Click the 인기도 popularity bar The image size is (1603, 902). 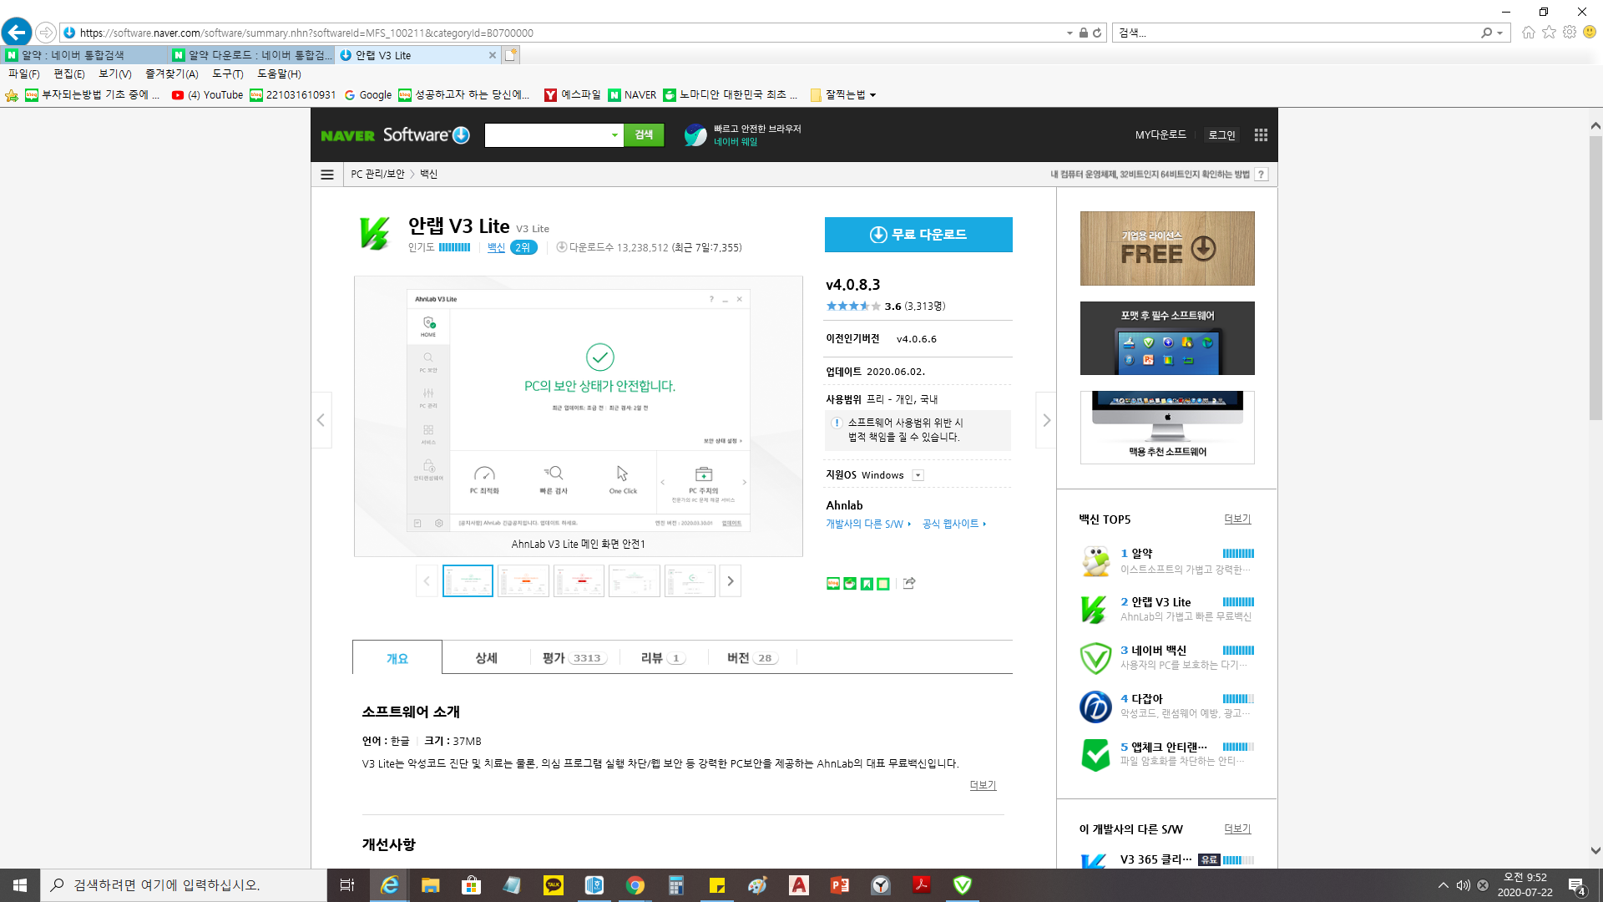point(455,248)
